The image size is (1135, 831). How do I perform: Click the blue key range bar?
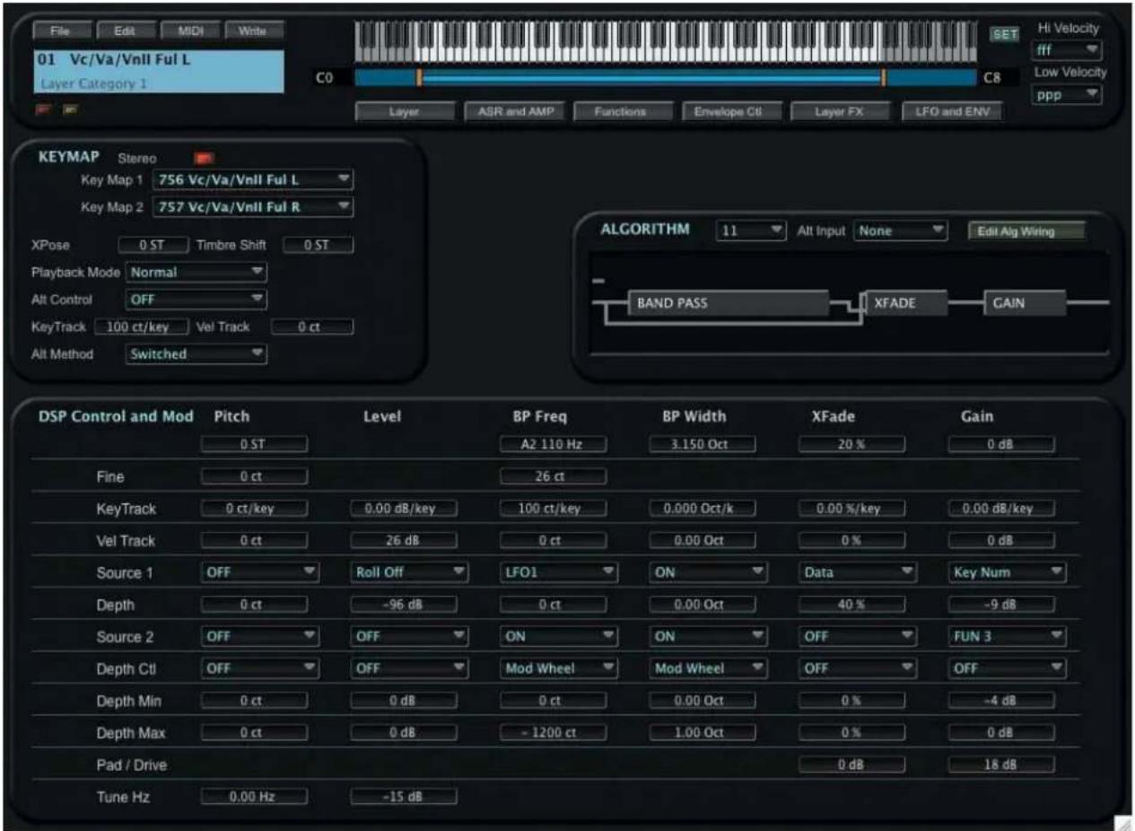point(650,78)
